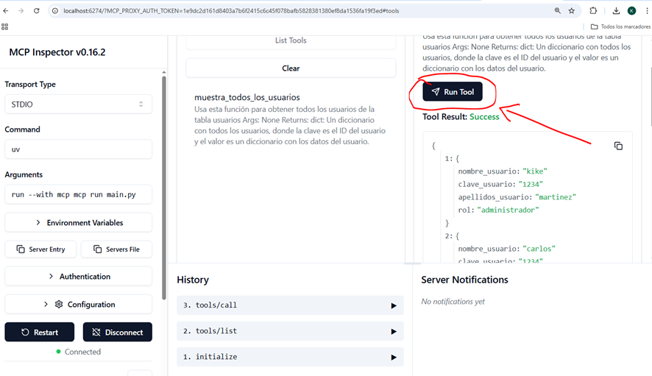Image resolution: width=652 pixels, height=376 pixels.
Task: Expand the Configuration section
Action: click(x=78, y=305)
